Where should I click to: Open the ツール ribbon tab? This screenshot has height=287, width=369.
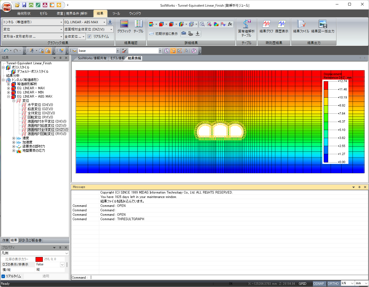click(116, 13)
